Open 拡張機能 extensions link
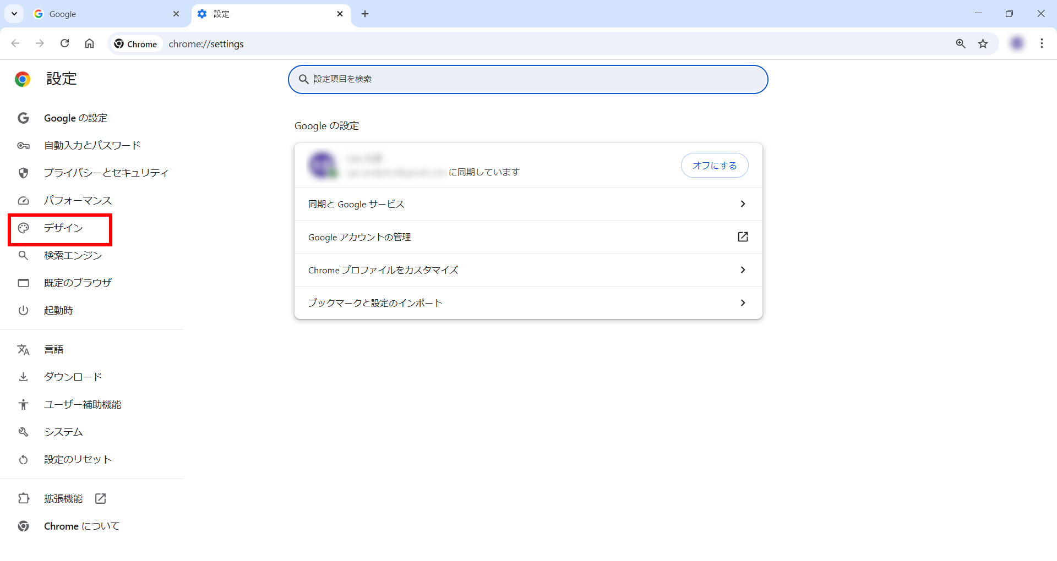This screenshot has width=1057, height=561. point(63,499)
